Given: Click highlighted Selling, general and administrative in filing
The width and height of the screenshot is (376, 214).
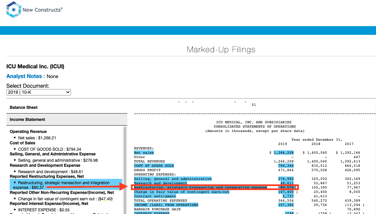Looking at the screenshot, I should click(x=173, y=179).
